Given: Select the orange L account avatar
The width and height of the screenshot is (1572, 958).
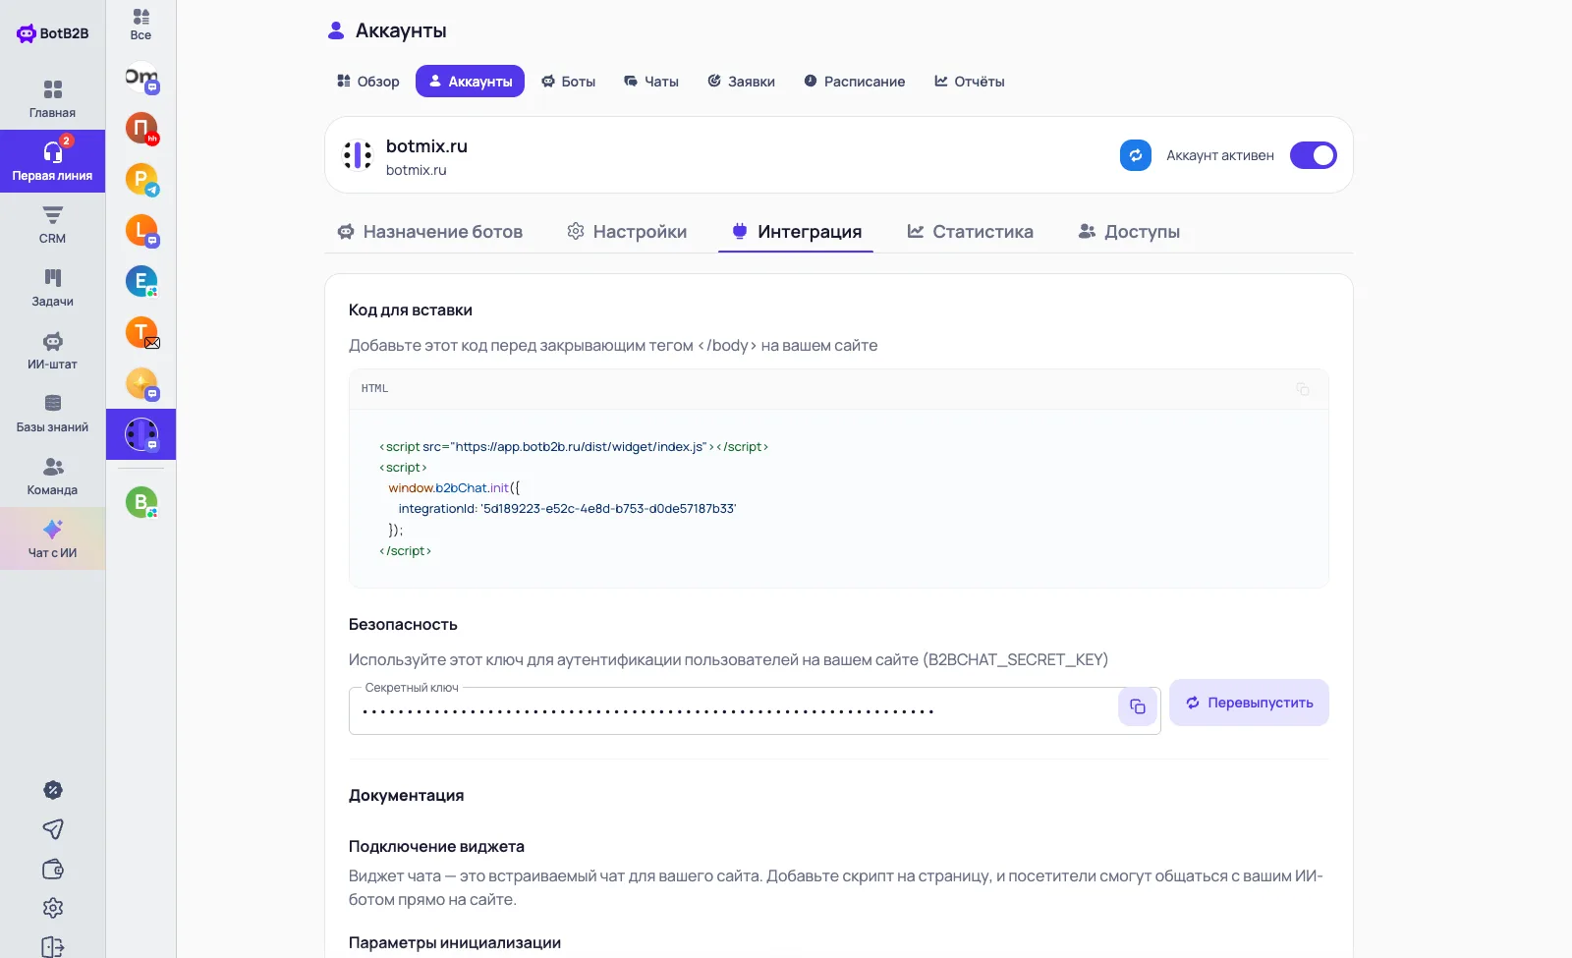Looking at the screenshot, I should pyautogui.click(x=141, y=230).
